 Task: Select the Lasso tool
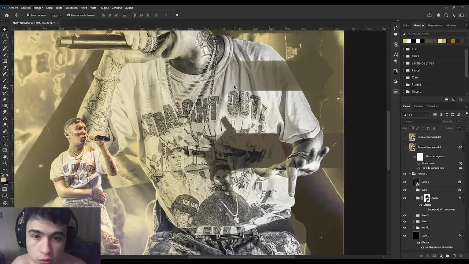pyautogui.click(x=5, y=42)
